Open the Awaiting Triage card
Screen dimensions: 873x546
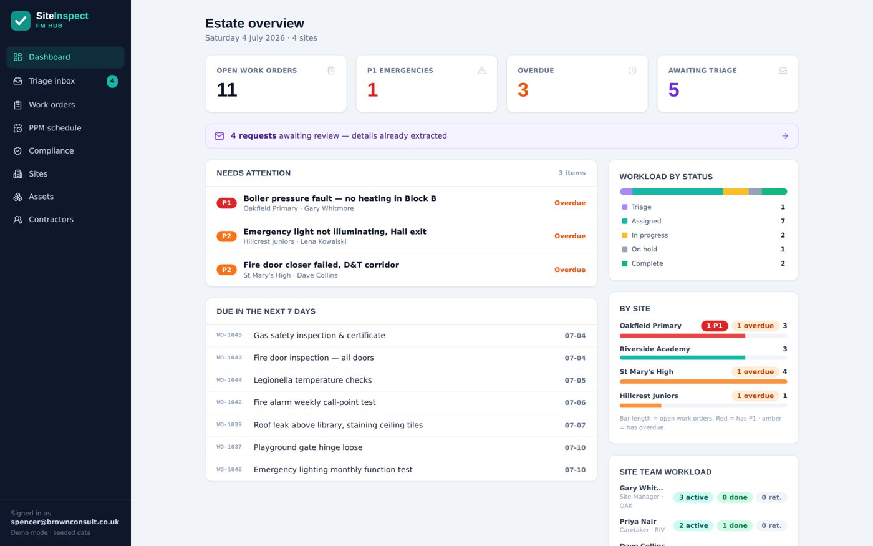click(728, 84)
